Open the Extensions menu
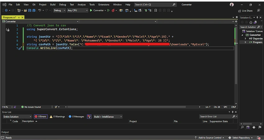 point(104,5)
